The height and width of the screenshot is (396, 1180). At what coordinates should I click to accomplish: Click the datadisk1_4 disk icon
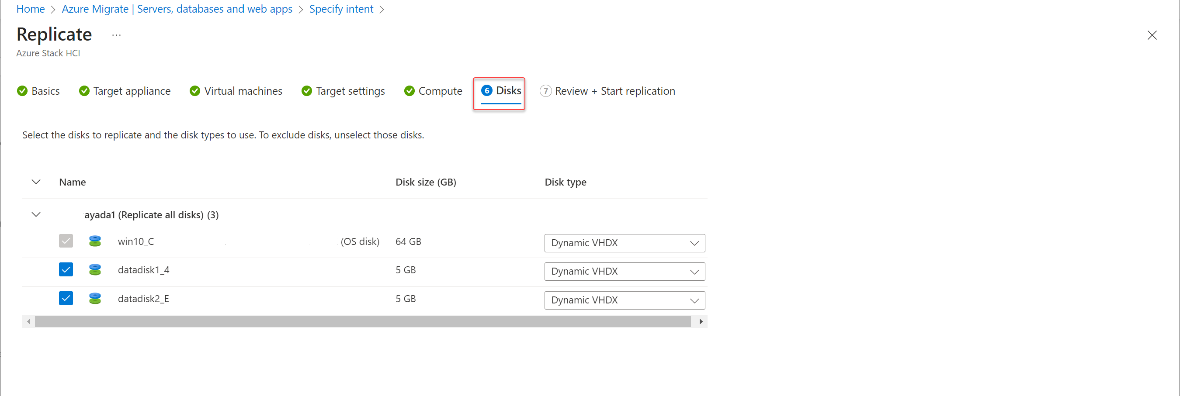[95, 270]
